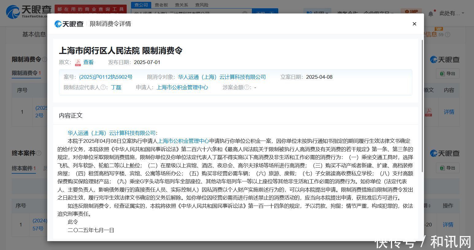Switch to 查老板 search tab
The image size is (474, 250).
tap(161, 5)
